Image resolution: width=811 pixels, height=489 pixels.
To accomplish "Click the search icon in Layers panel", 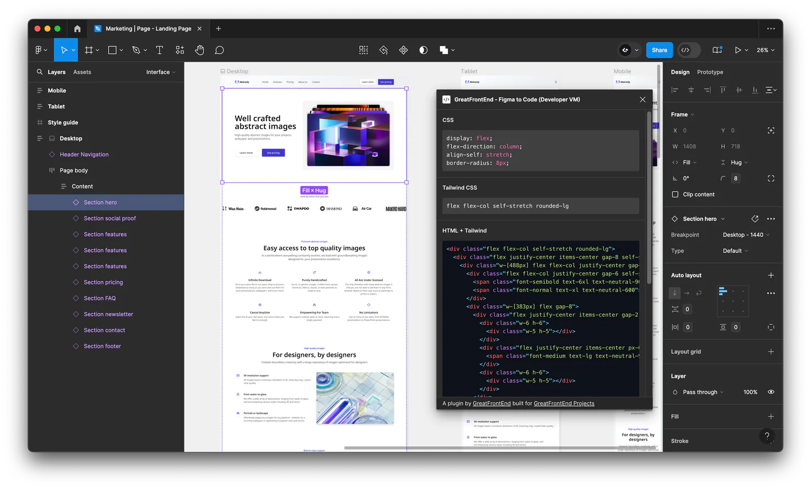I will click(x=40, y=72).
